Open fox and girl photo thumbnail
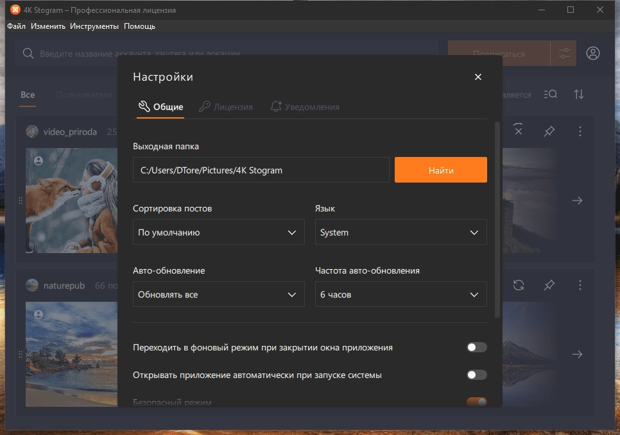 [72, 201]
